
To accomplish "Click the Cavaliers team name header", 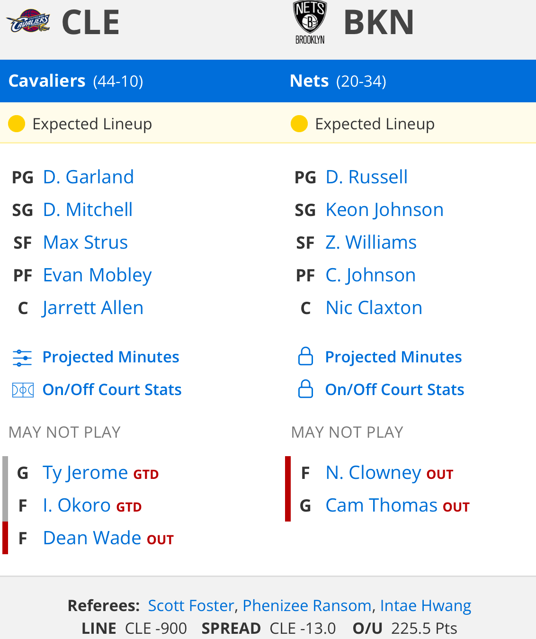I will [x=47, y=81].
